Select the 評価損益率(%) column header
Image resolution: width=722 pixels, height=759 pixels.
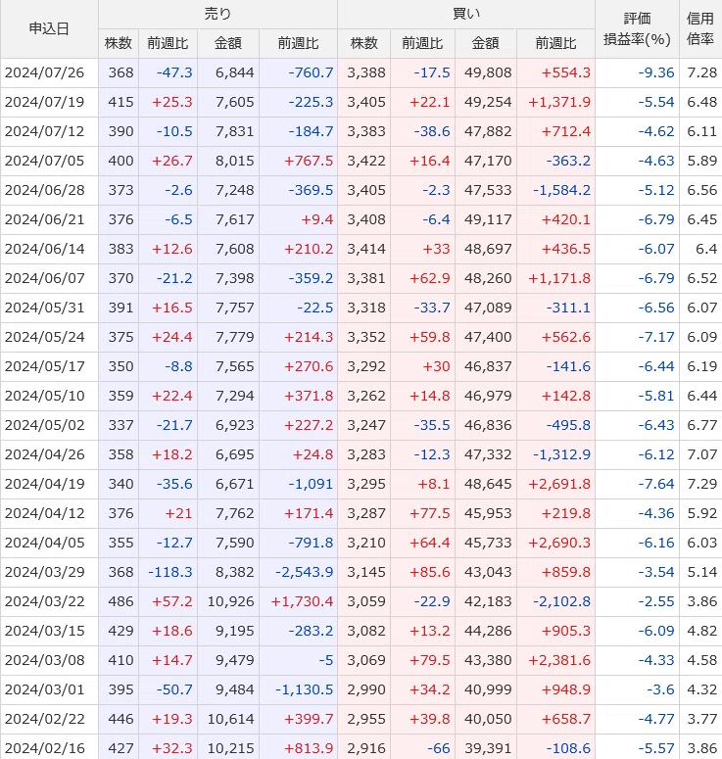click(x=637, y=29)
